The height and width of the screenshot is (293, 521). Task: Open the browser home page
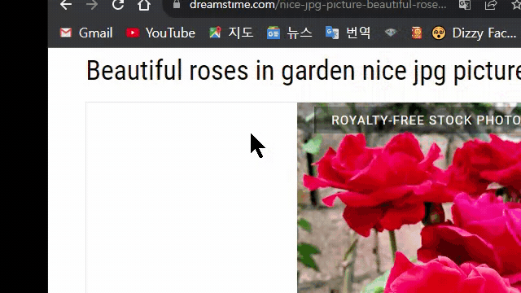[144, 5]
